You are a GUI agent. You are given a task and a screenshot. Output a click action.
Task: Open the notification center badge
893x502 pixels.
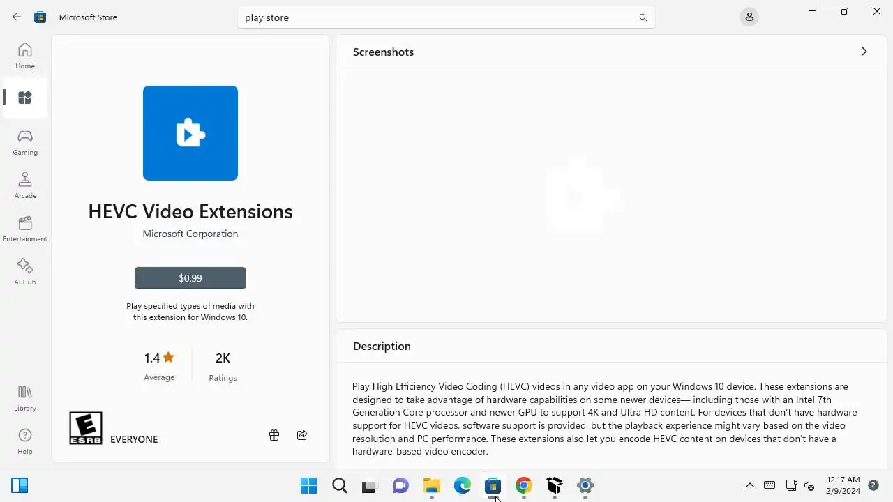(x=873, y=485)
